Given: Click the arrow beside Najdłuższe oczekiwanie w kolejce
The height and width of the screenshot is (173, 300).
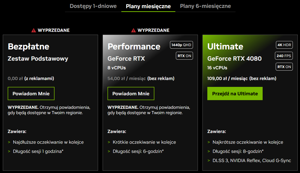Looking at the screenshot, I should click(x=9, y=142).
